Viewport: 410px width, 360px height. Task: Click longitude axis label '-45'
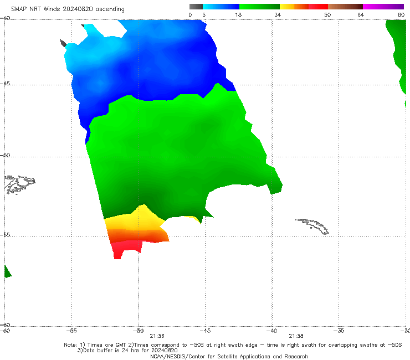[x=205, y=331]
